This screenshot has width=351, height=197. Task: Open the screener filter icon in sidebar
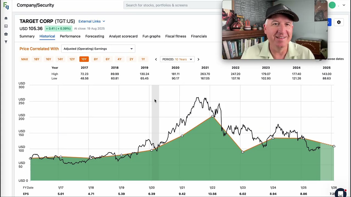6,42
